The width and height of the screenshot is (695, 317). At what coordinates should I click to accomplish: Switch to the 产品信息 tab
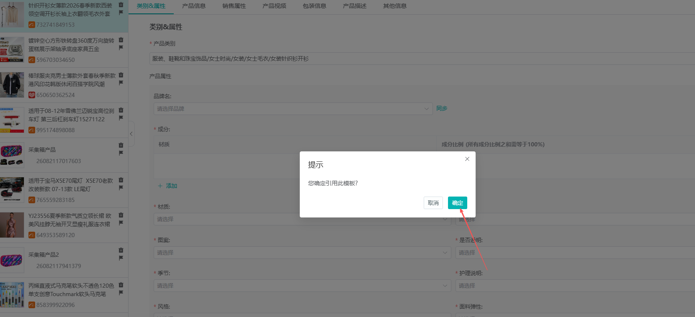click(x=194, y=6)
